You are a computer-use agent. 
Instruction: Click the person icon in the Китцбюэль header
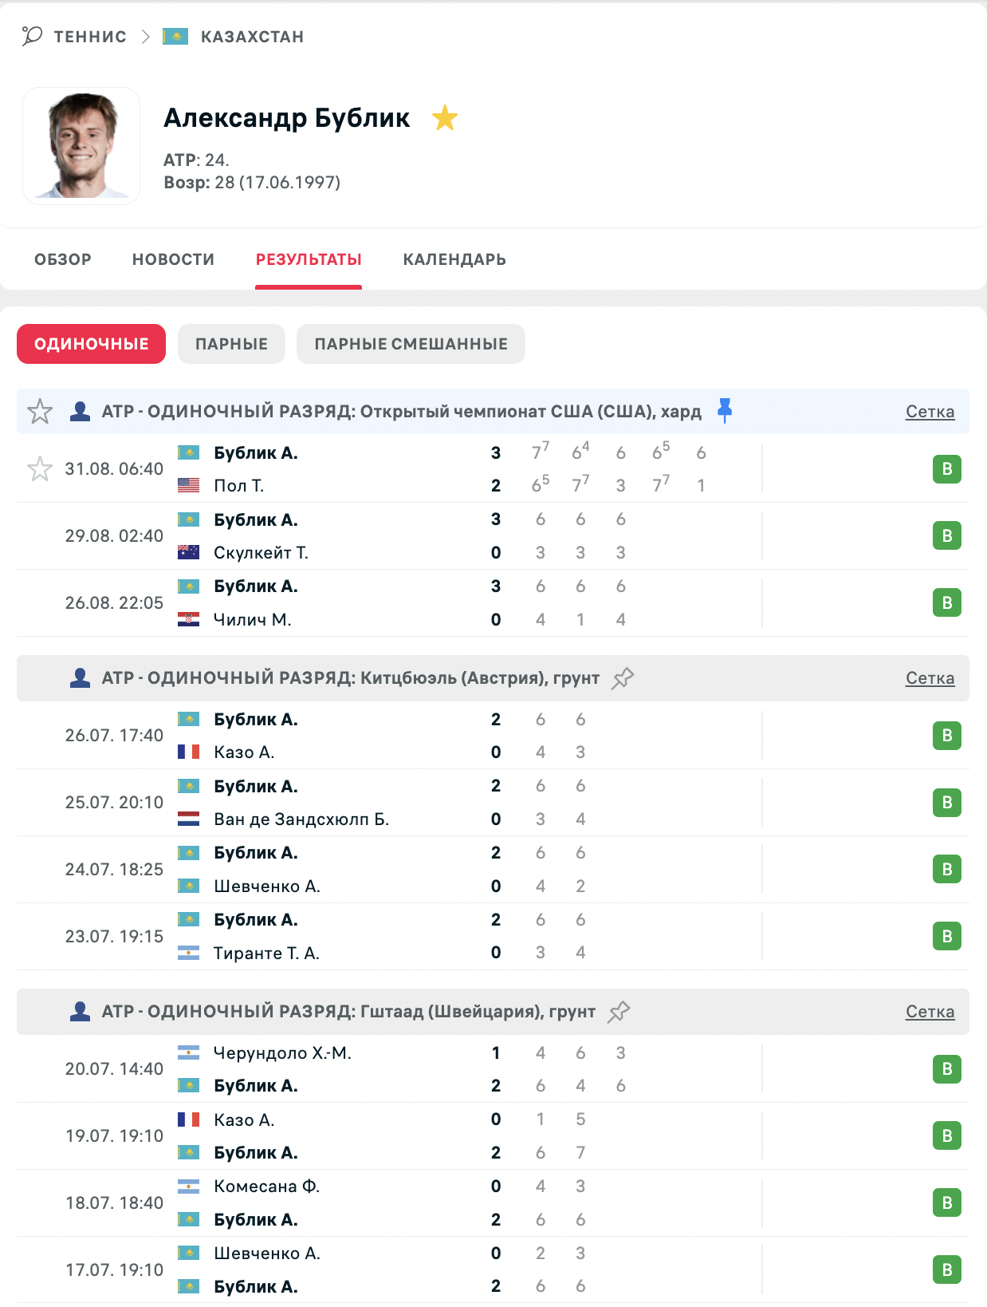click(x=80, y=678)
